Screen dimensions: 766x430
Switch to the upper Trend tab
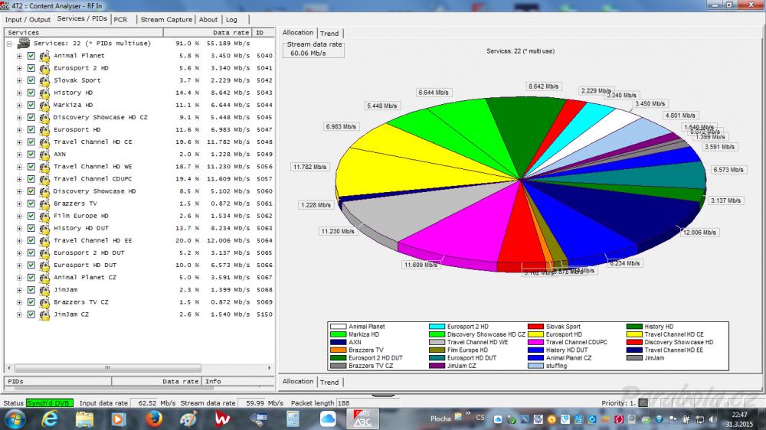[329, 33]
